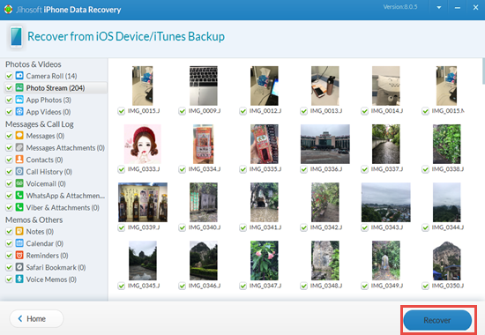Screen dimensions: 485x335
Task: Click the IMG_0341.J file name
Action: (x=265, y=227)
